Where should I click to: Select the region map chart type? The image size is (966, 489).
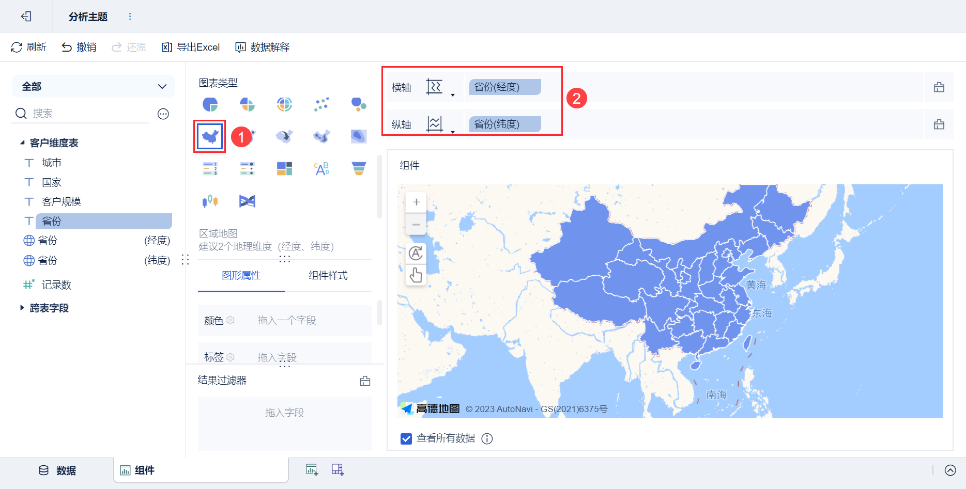[x=210, y=136]
